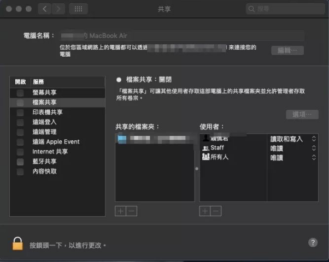The width and height of the screenshot is (329, 262).
Task: Click the 所有人 group icon
Action: (x=205, y=157)
